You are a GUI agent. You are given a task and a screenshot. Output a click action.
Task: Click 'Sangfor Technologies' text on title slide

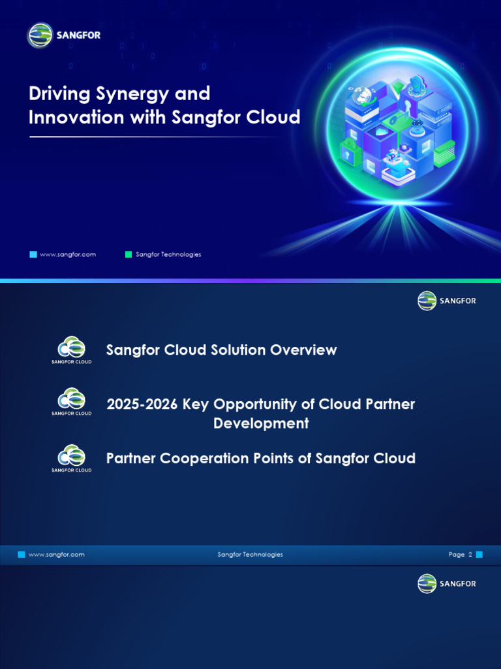point(168,254)
